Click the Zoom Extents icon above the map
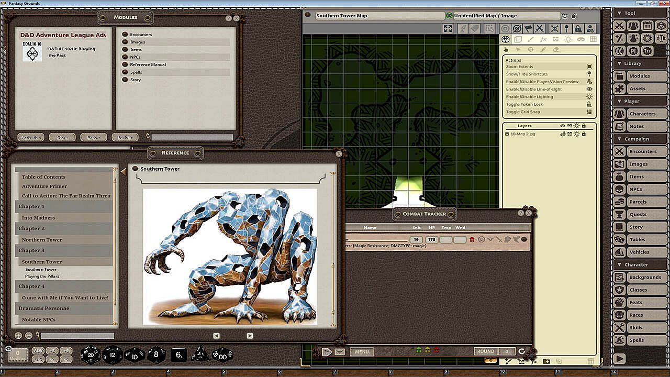Image resolution: width=670 pixels, height=377 pixels. pos(448,29)
